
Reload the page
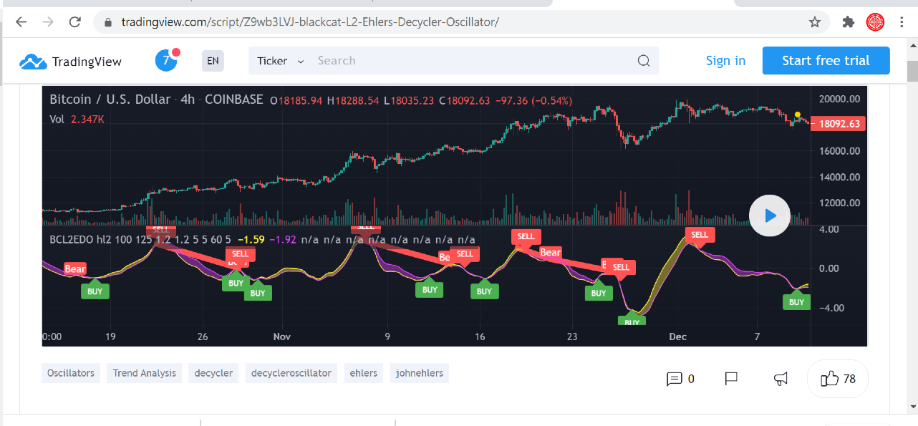[74, 22]
